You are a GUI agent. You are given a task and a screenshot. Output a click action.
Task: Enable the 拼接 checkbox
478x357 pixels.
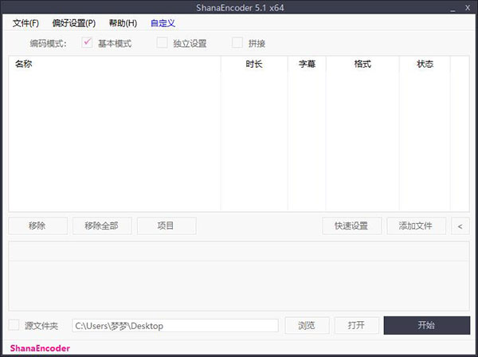(x=237, y=43)
